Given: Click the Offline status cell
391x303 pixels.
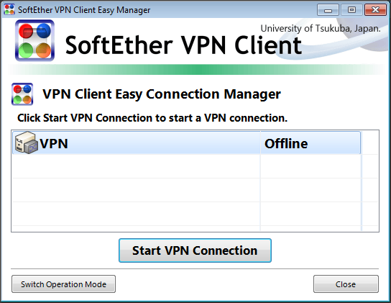Looking at the screenshot, I should click(310, 143).
